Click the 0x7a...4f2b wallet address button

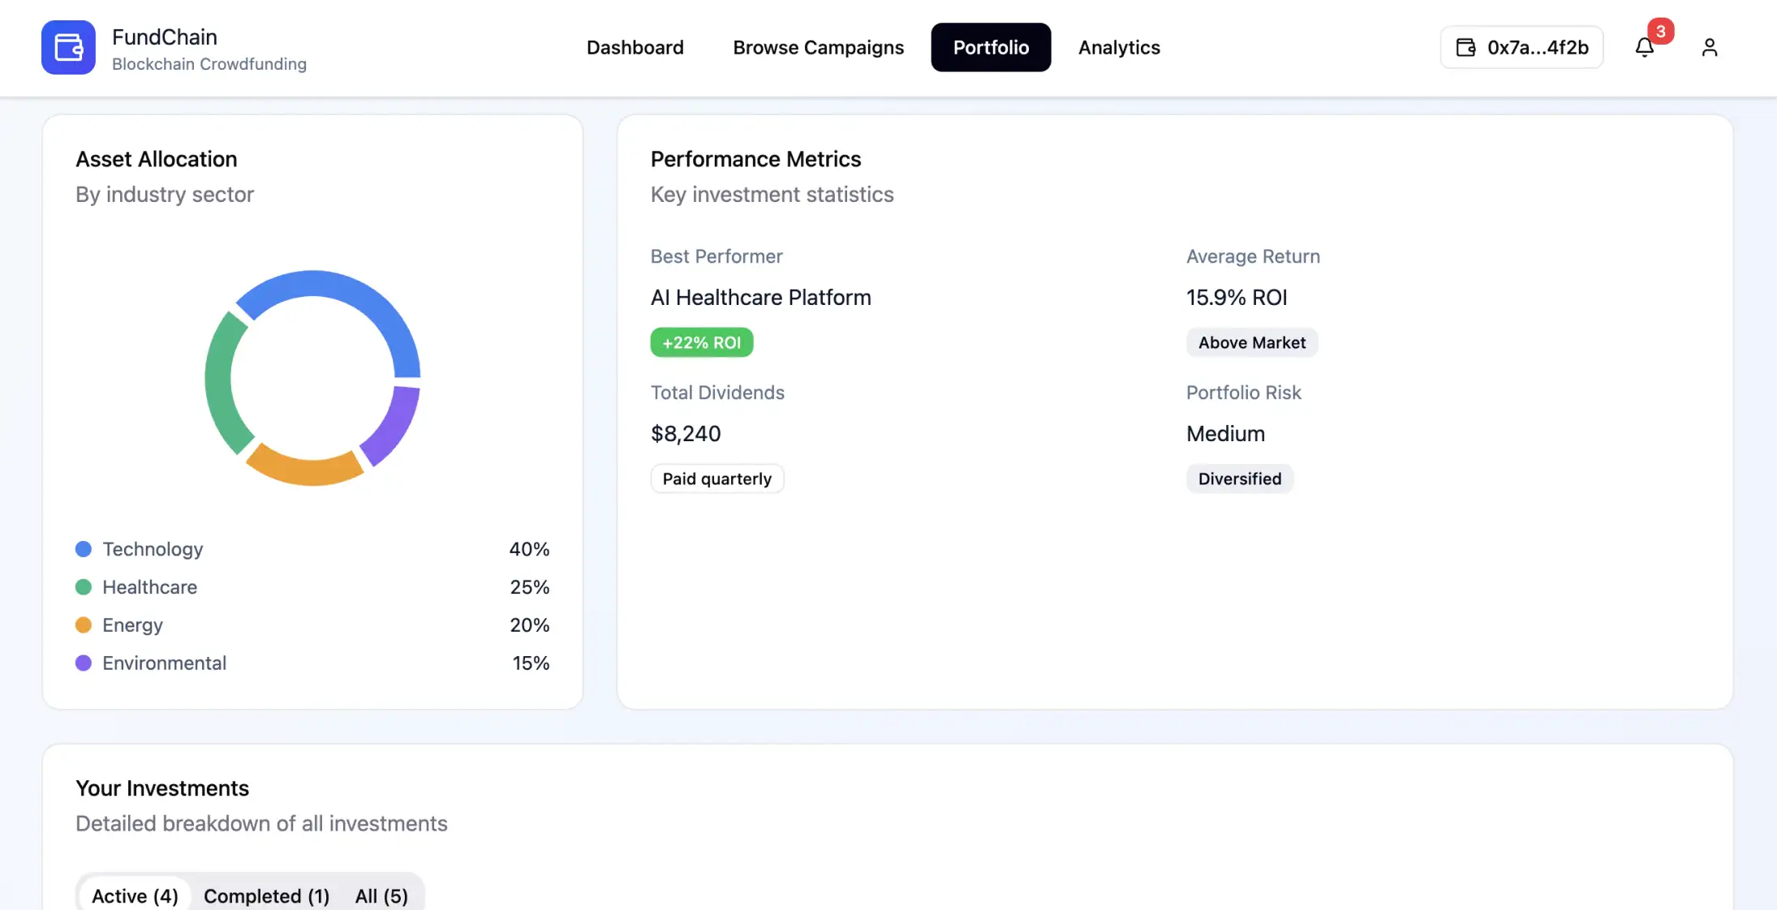[1521, 47]
